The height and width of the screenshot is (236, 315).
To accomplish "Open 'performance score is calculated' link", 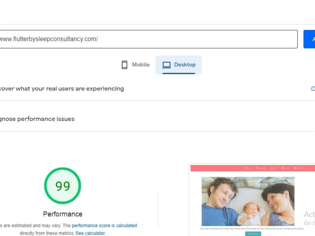I will 104,226.
